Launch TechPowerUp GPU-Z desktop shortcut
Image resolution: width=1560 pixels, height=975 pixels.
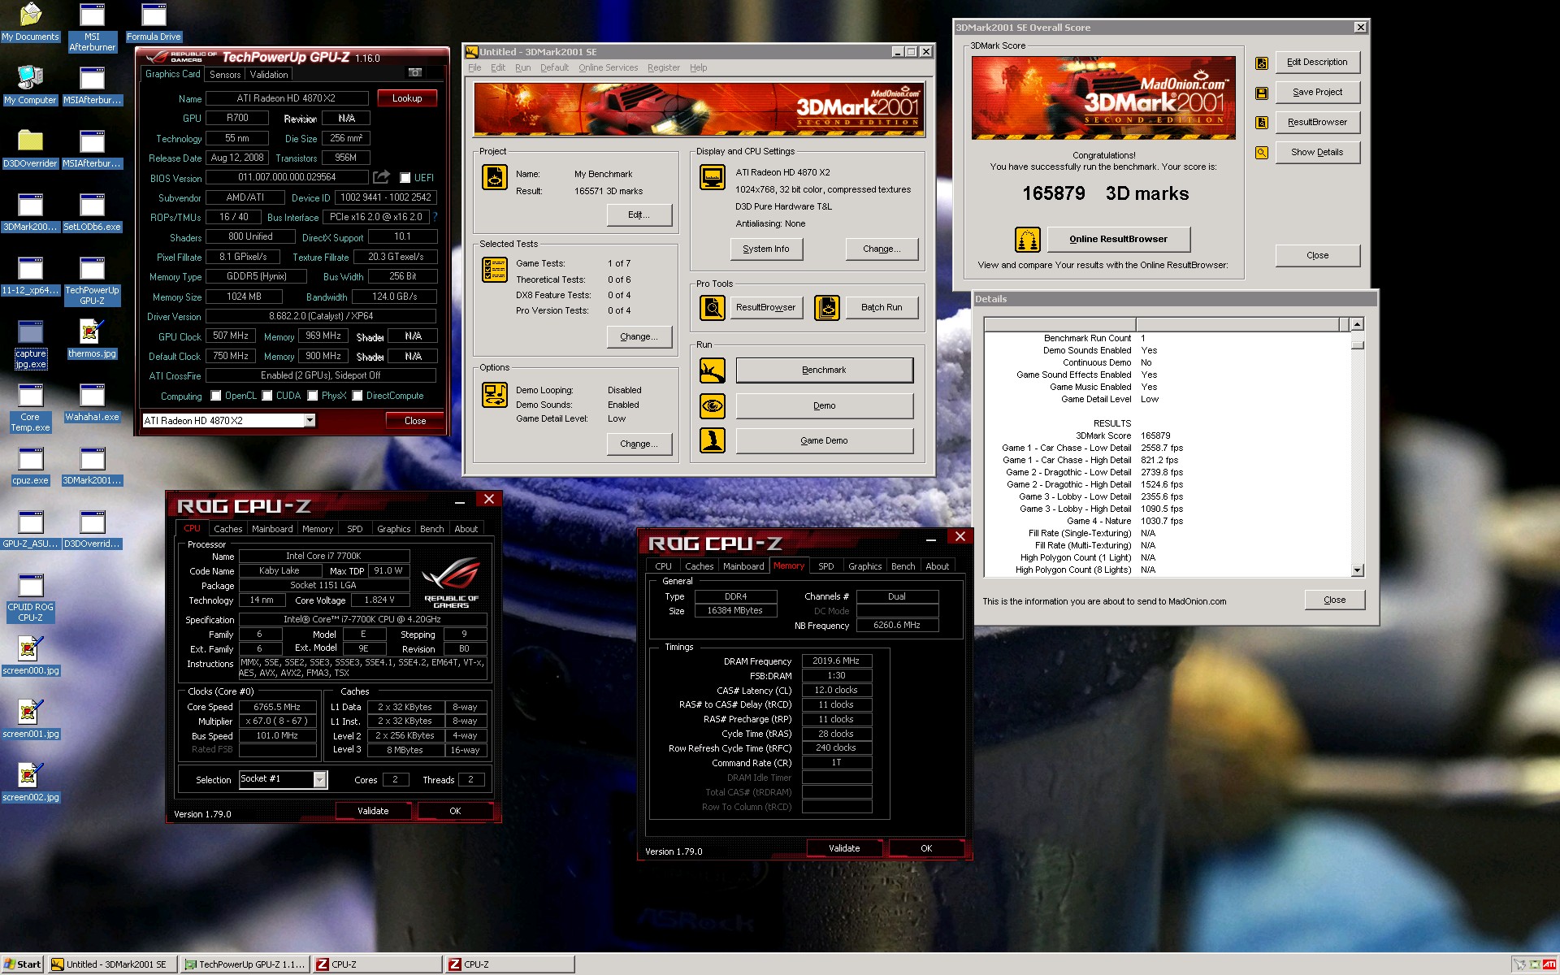(92, 281)
